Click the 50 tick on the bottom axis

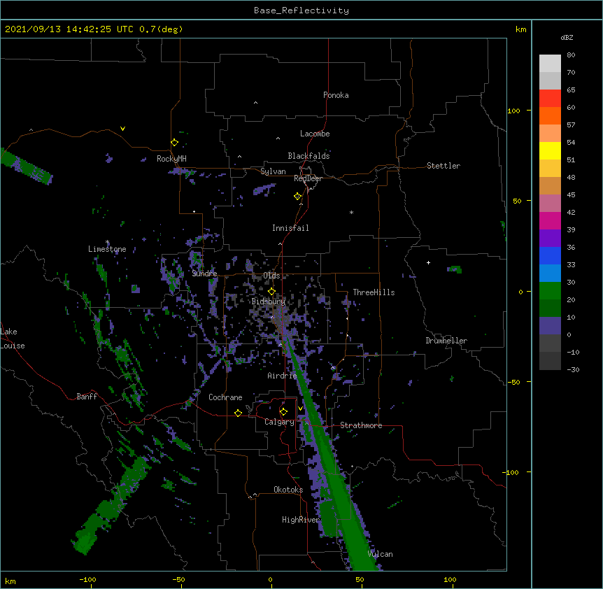click(x=360, y=579)
